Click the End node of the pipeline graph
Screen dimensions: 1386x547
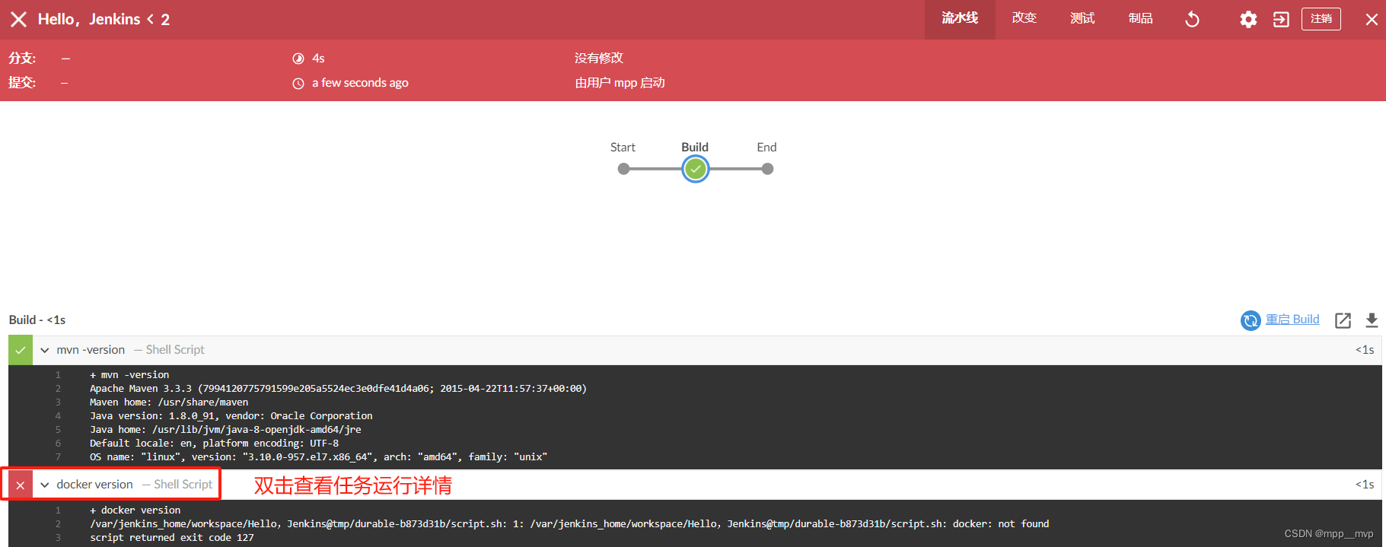767,169
